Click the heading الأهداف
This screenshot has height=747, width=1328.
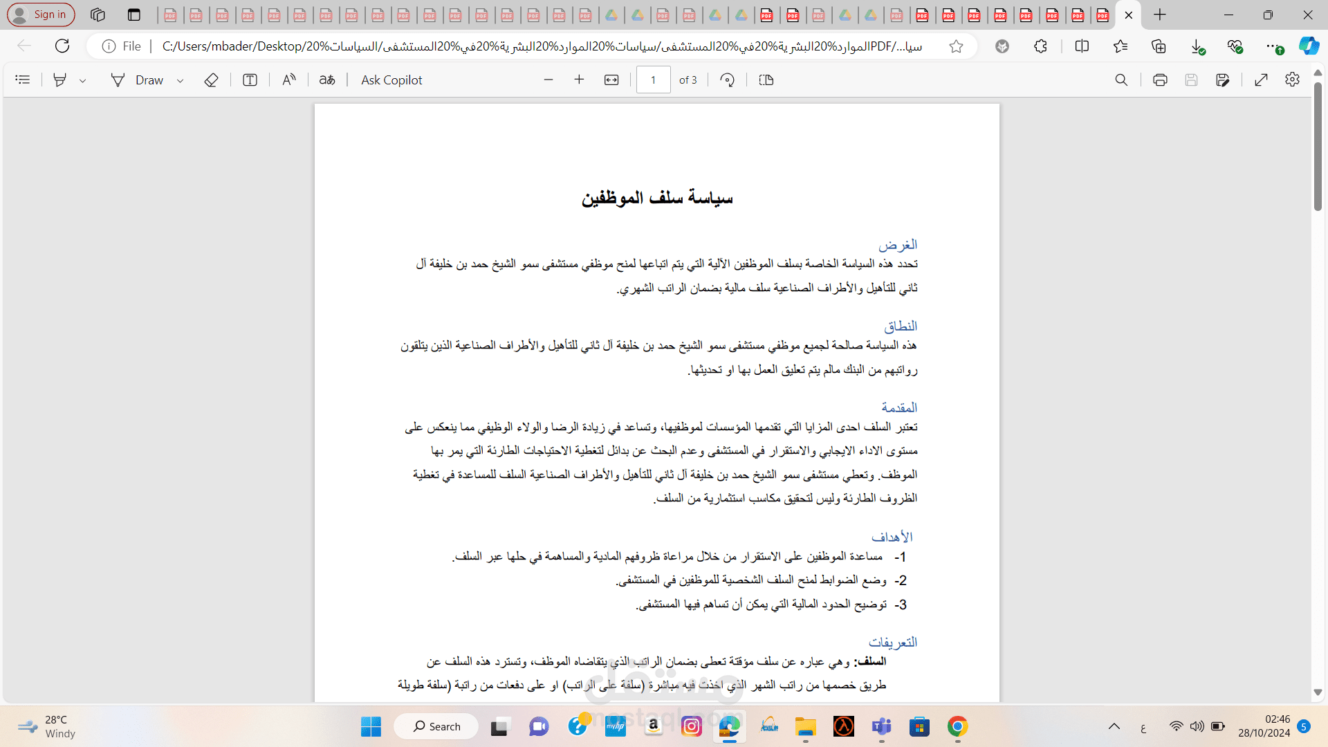(892, 537)
